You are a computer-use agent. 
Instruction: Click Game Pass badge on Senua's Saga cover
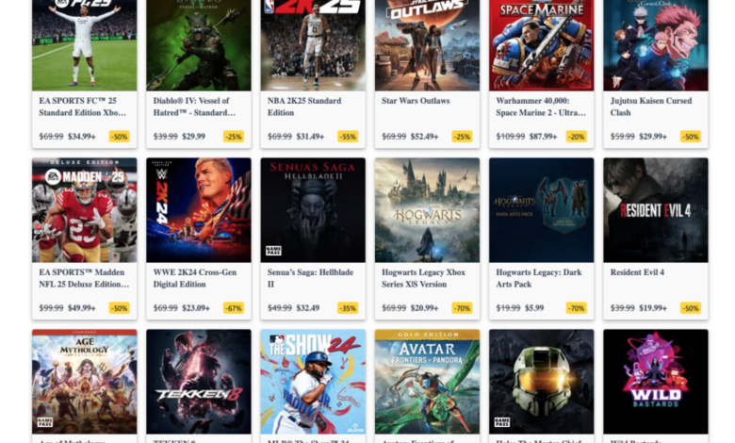tap(274, 251)
